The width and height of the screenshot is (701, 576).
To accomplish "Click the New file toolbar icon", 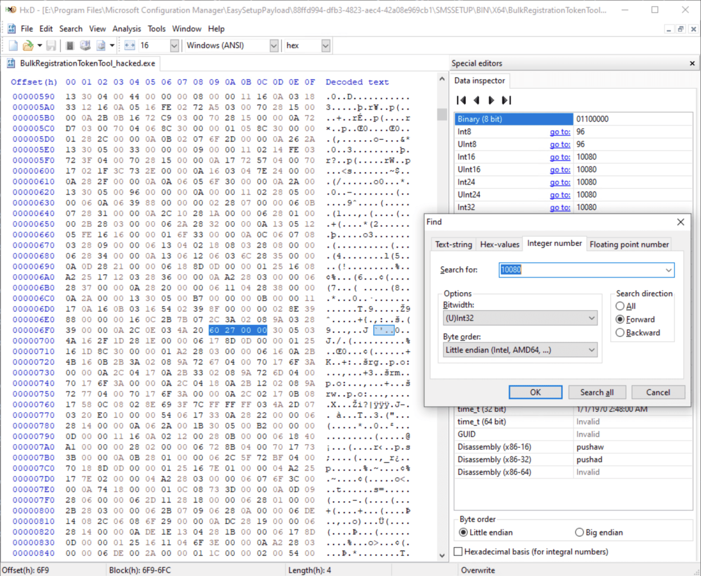I will (13, 46).
